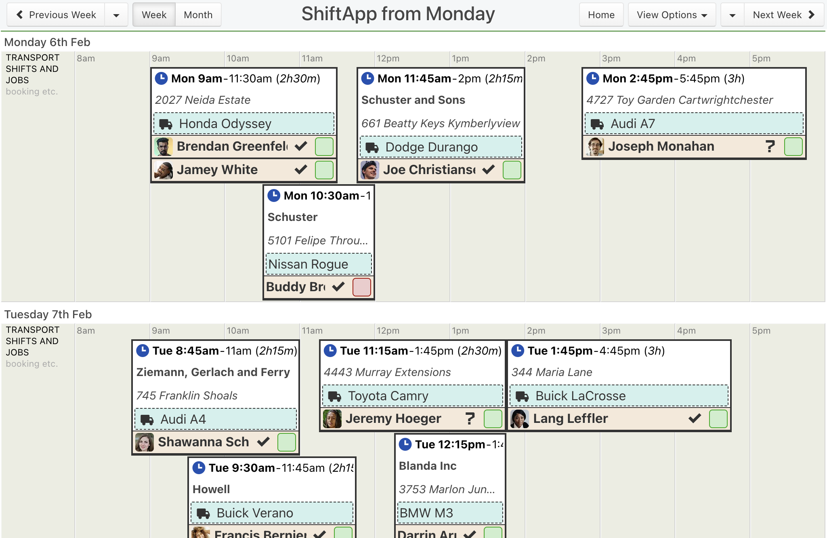Go to the Home page

[601, 15]
